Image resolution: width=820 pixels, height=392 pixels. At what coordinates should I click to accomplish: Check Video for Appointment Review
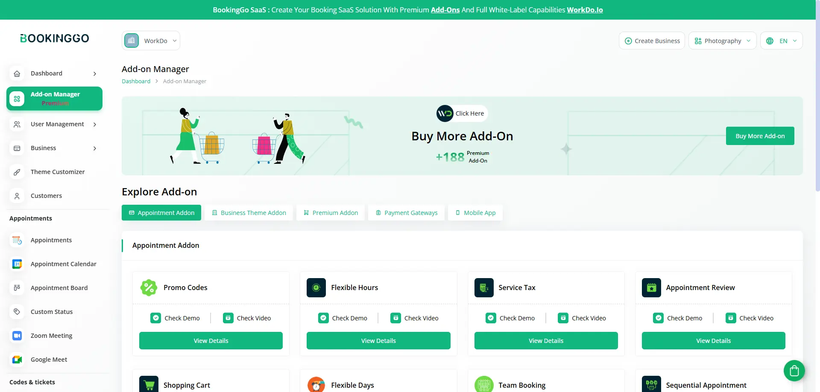click(x=750, y=318)
